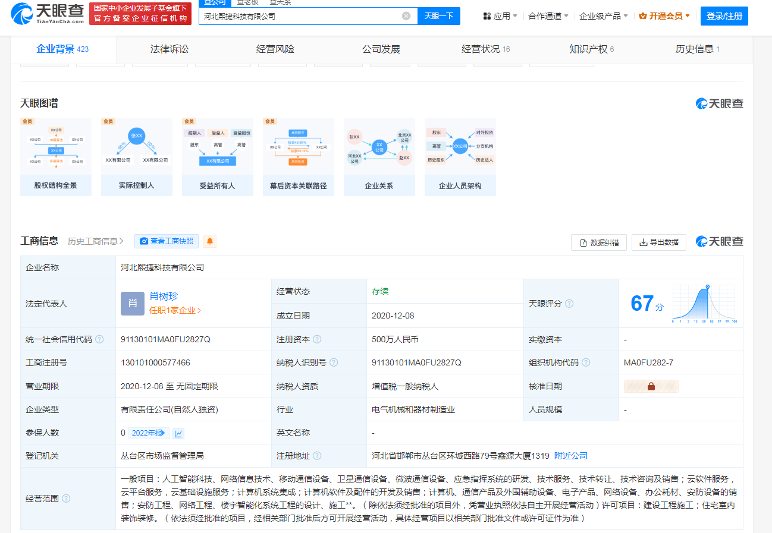Click the credit code 91130101MA0FU2827Q in 统一社会信用代码 row
Screen dimensions: 772x533
[x=165, y=339]
